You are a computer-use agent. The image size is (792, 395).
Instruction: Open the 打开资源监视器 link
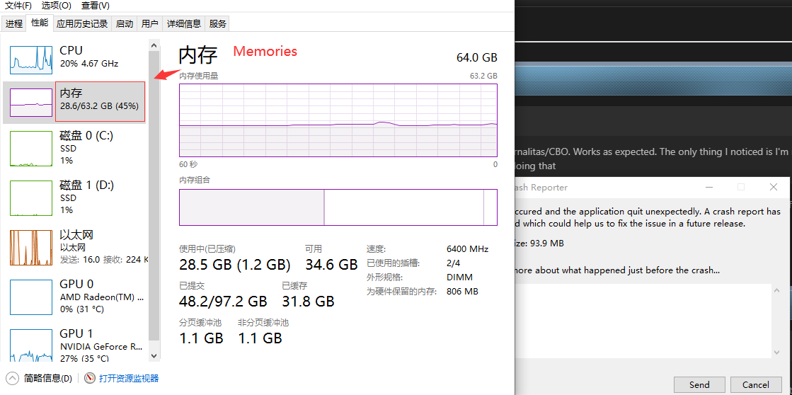(129, 378)
